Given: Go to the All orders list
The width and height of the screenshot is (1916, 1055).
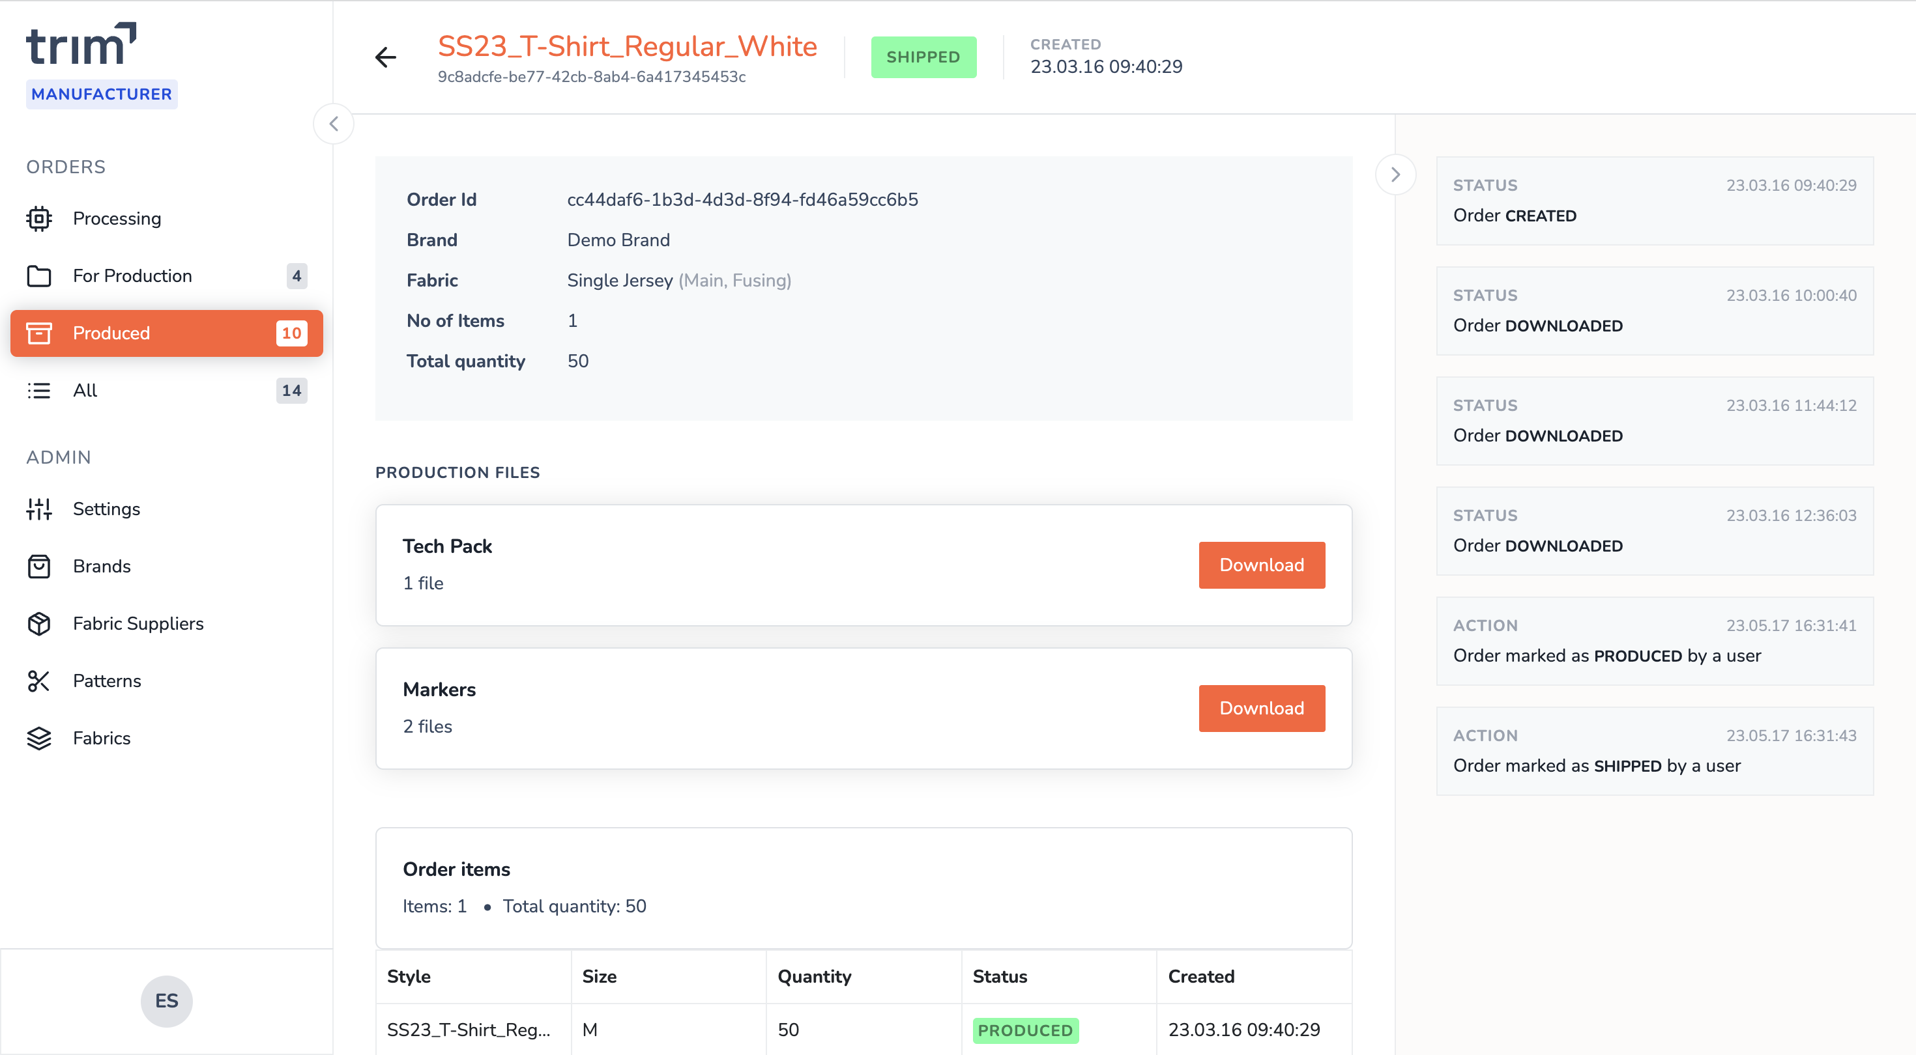Looking at the screenshot, I should [85, 390].
